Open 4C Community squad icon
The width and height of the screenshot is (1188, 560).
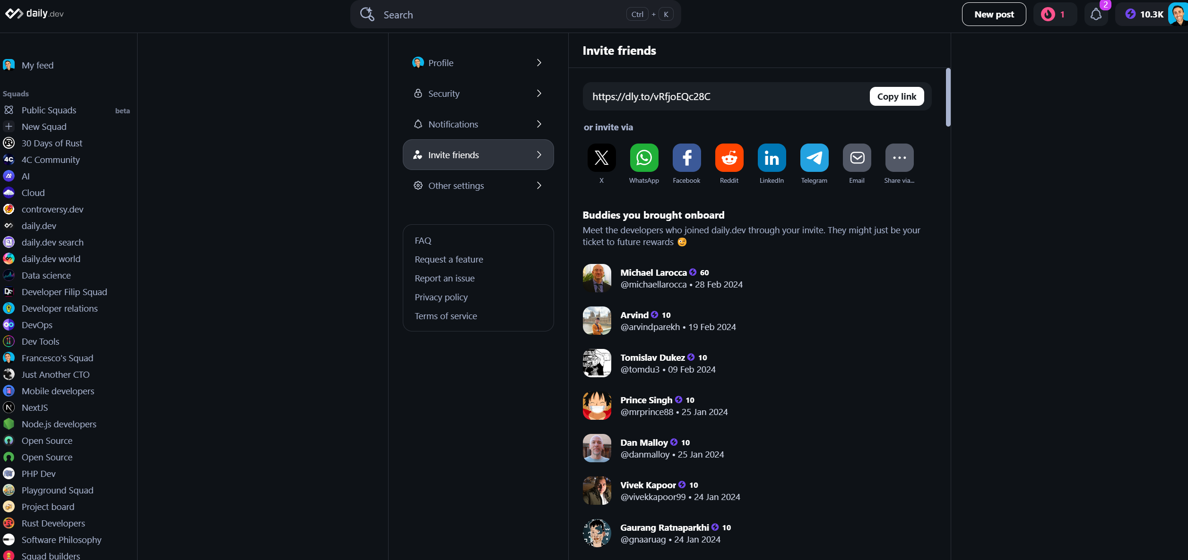point(9,160)
